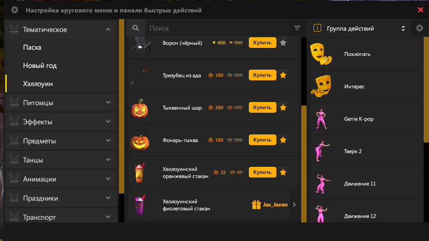Image resolution: width=429 pixels, height=241 pixels.
Task: Click the Танцы category icon
Action: coord(14,160)
